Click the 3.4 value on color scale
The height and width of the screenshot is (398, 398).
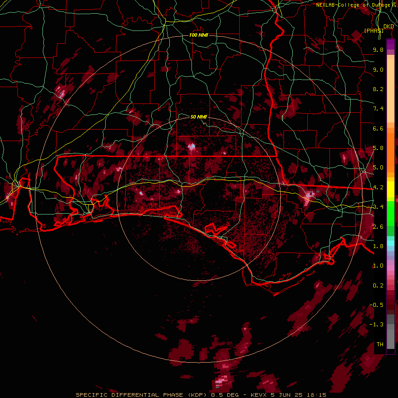tap(378, 207)
